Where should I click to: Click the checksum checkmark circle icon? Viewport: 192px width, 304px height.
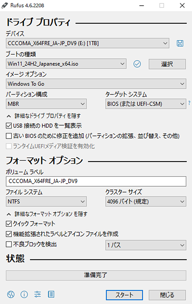[x=137, y=64]
